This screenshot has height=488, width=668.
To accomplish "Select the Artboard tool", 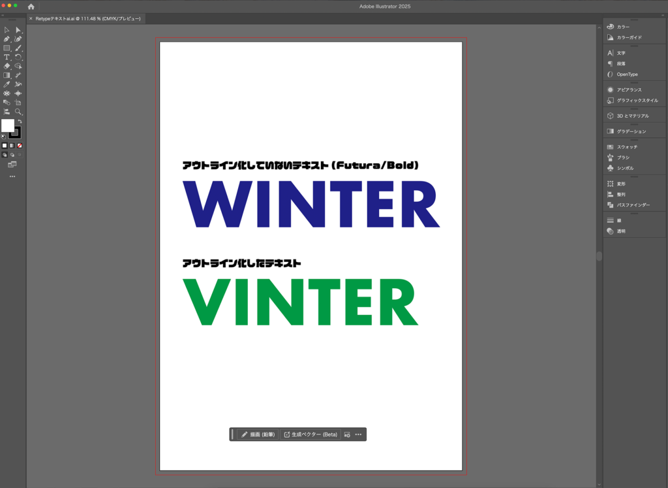I will click(18, 103).
